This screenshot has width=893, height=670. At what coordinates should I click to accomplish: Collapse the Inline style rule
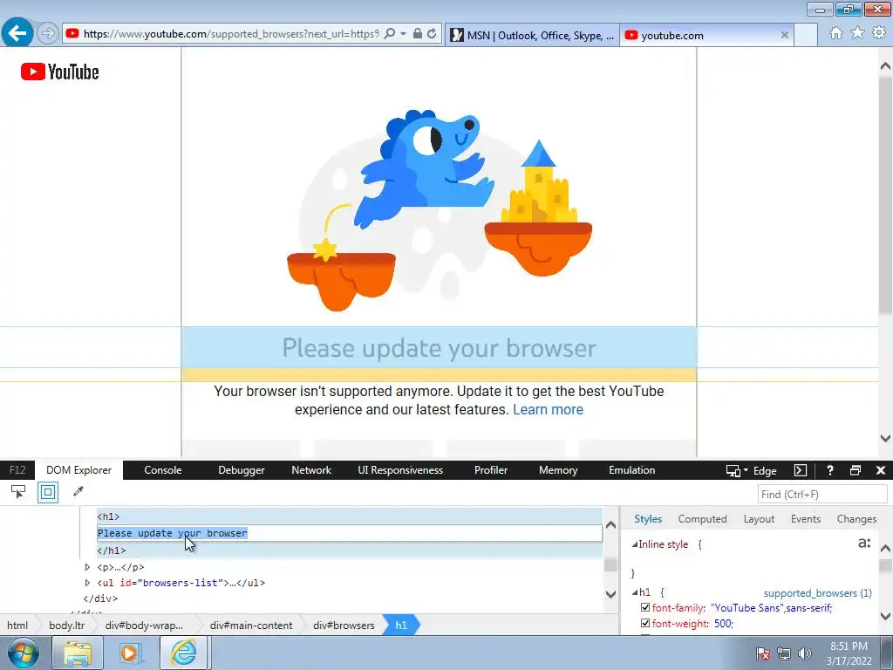pyautogui.click(x=635, y=544)
